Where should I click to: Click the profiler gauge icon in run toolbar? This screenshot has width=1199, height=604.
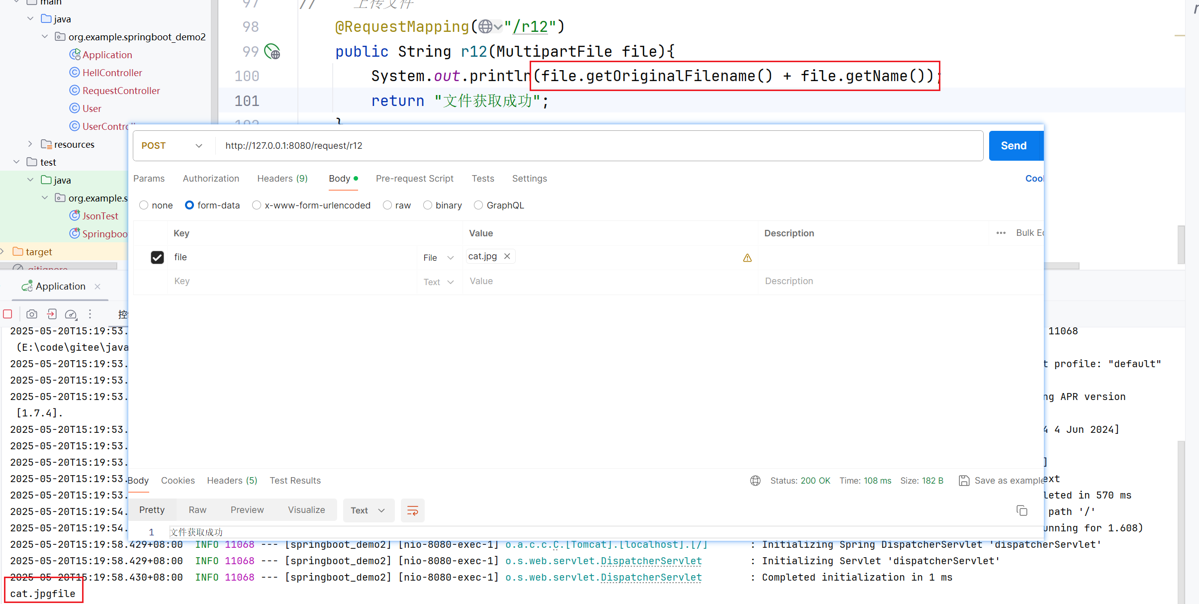(x=71, y=314)
